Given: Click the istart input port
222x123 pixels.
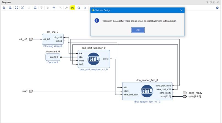Looking at the screenshot, I should [x=31, y=91].
